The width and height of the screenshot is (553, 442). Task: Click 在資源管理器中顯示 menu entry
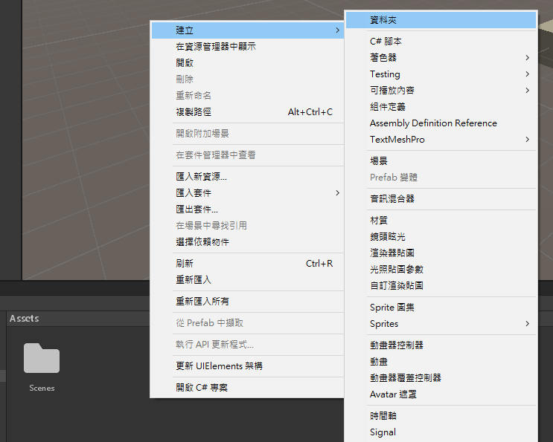216,47
